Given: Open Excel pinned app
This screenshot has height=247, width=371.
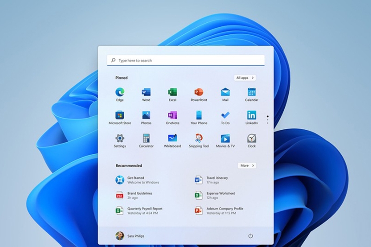Looking at the screenshot, I should click(173, 95).
